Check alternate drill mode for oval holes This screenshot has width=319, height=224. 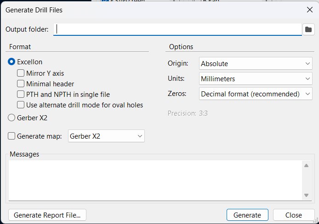click(x=21, y=105)
